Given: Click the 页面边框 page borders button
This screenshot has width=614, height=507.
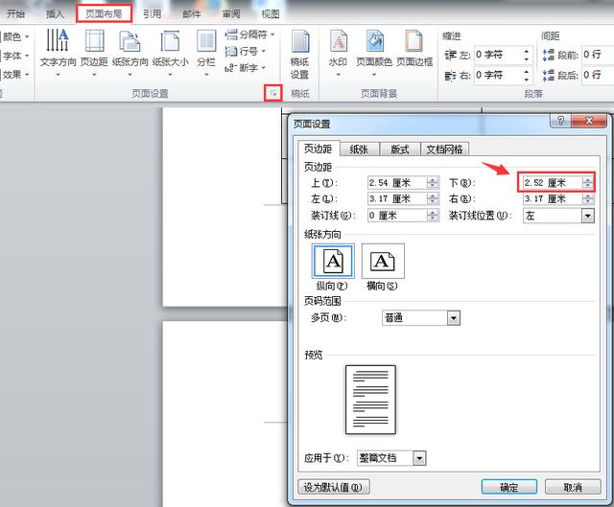Looking at the screenshot, I should click(x=414, y=48).
